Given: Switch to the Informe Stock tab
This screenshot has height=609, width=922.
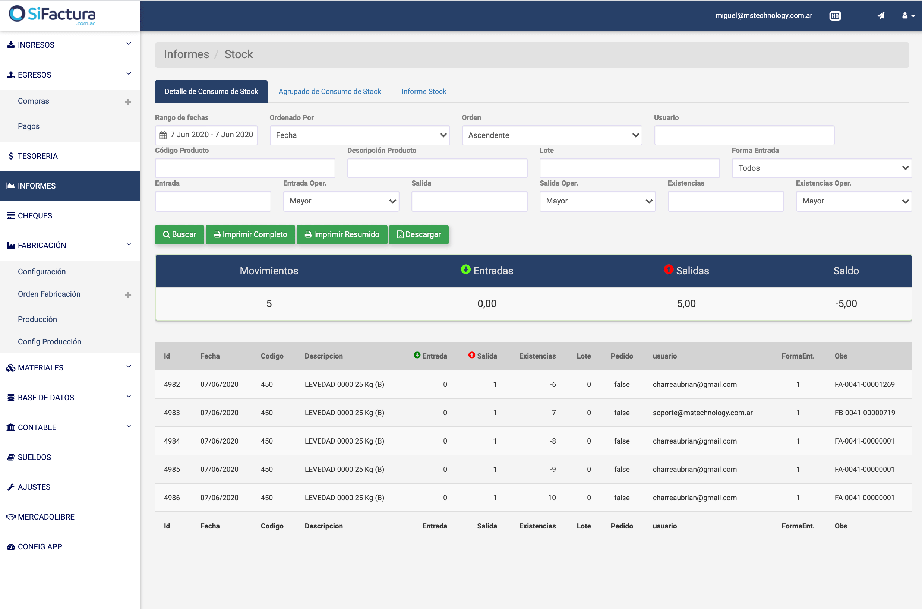Looking at the screenshot, I should [x=423, y=91].
